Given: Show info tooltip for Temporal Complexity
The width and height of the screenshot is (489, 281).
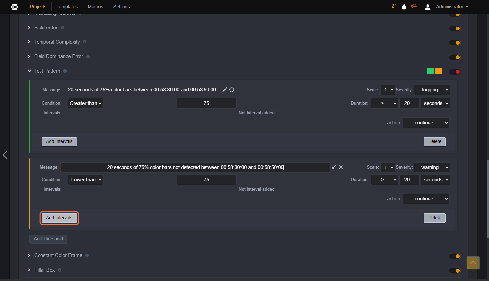Looking at the screenshot, I should 85,42.
